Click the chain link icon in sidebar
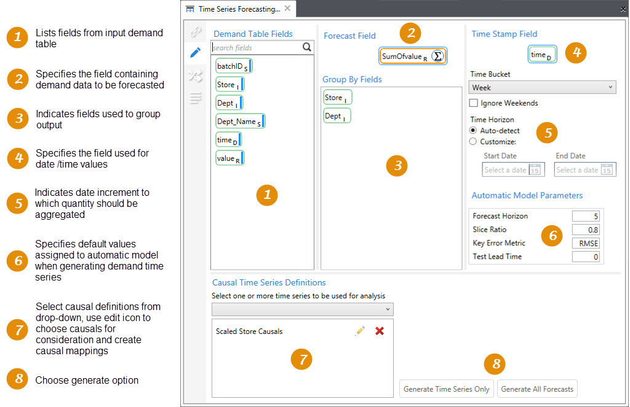 pos(195,32)
